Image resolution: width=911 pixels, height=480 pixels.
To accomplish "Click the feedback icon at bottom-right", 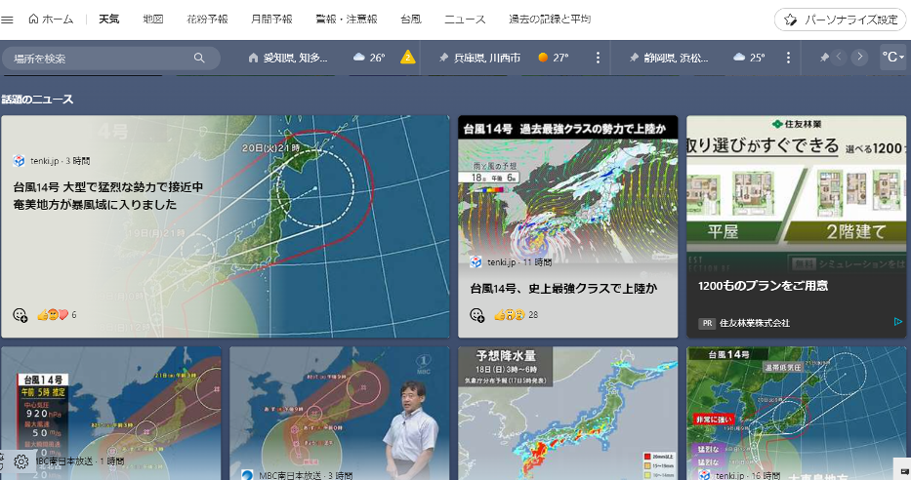I will click(x=904, y=470).
